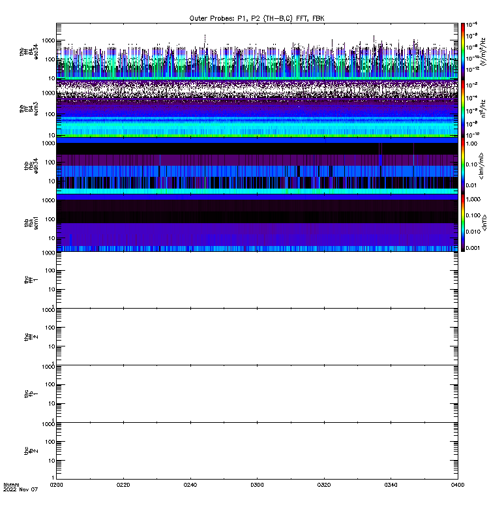Viewport: 489px width, 522px height.
Task: Click the 'thc fb 1' panel label
Action: [x=31, y=394]
